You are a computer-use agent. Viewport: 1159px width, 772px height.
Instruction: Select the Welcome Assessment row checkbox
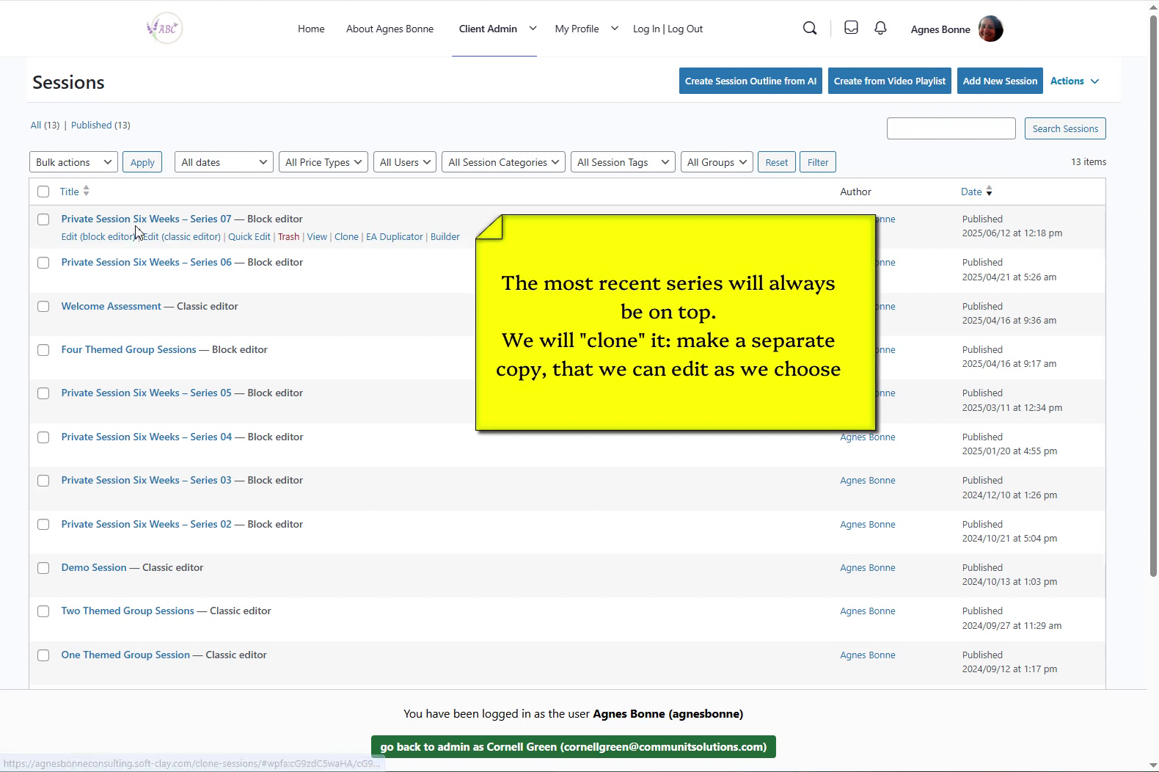43,307
